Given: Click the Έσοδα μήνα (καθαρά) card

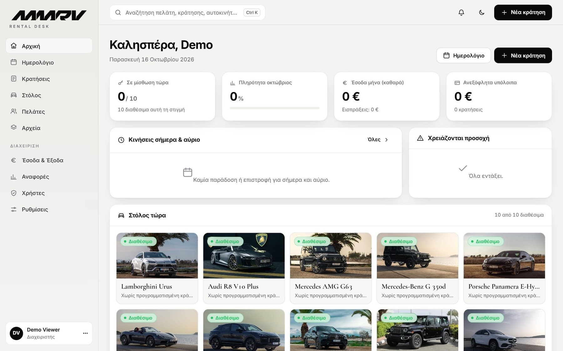Looking at the screenshot, I should click(x=387, y=96).
